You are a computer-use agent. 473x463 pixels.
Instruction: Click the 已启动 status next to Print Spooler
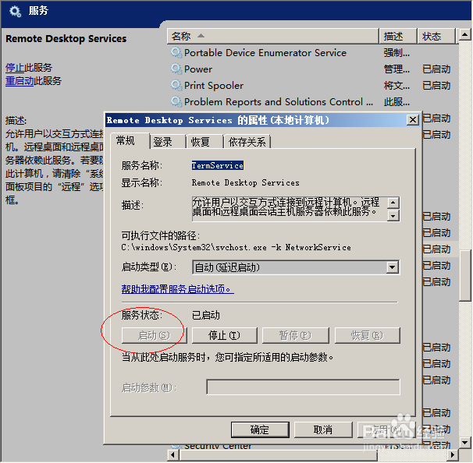[x=436, y=85]
